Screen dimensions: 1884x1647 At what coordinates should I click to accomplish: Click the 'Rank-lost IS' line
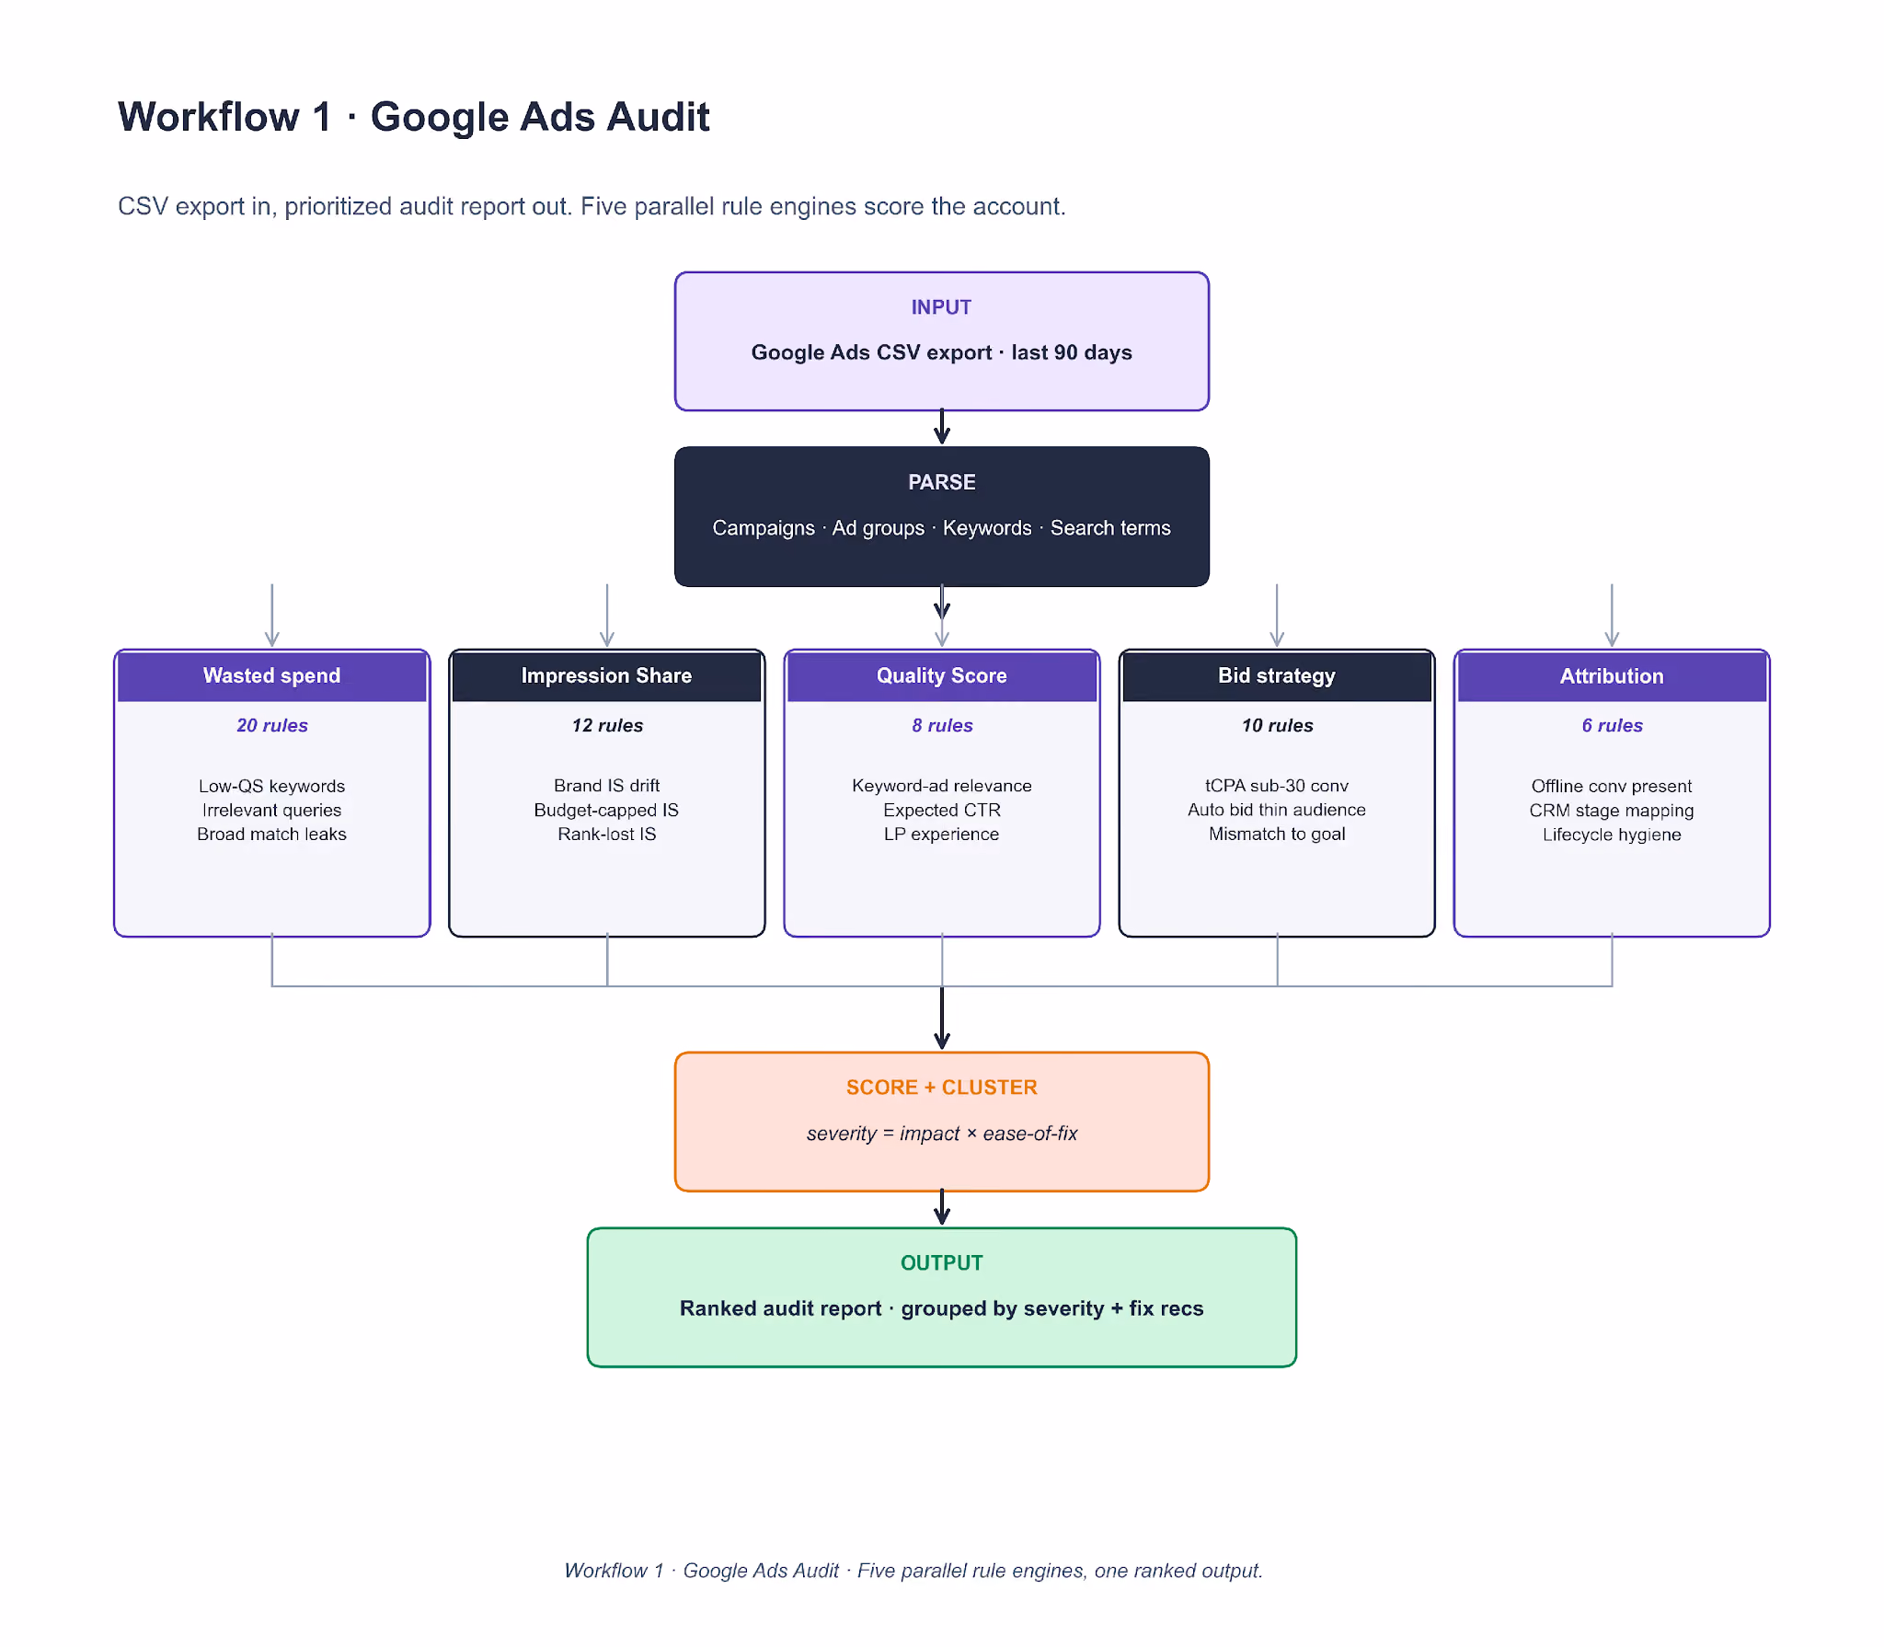tap(607, 834)
